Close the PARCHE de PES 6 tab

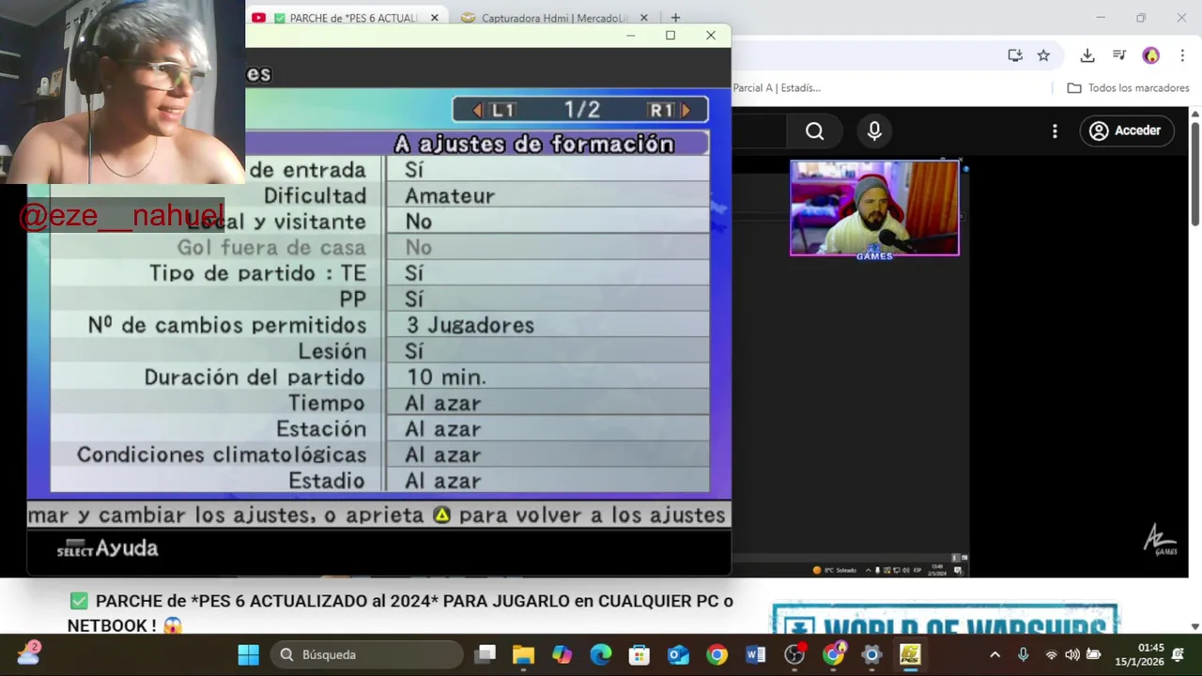[x=434, y=18]
